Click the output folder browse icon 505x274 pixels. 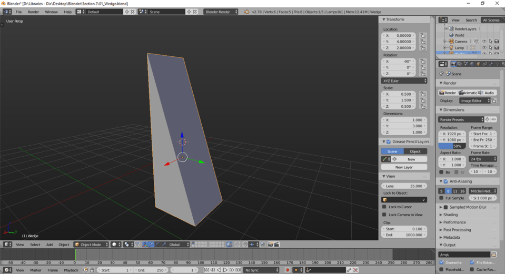click(x=493, y=255)
